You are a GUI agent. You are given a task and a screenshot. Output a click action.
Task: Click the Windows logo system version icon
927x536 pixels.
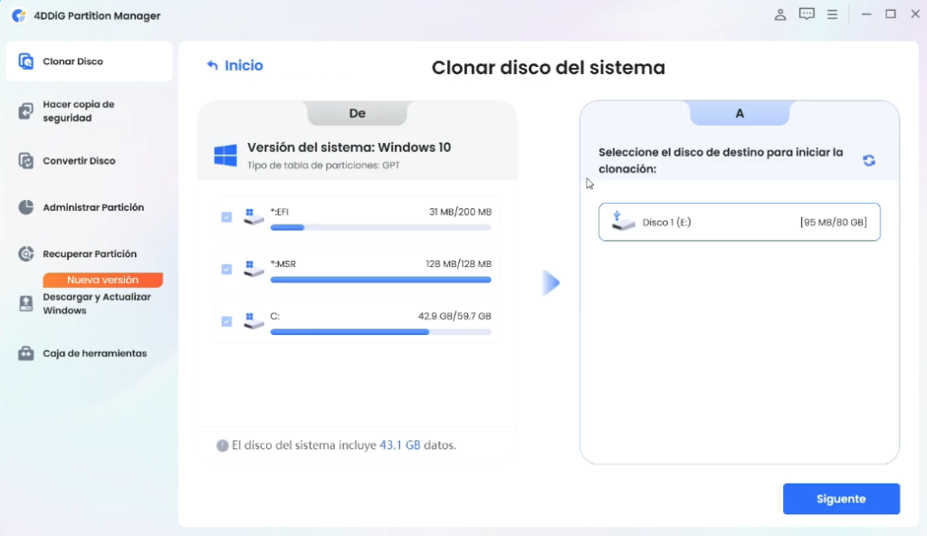click(225, 155)
